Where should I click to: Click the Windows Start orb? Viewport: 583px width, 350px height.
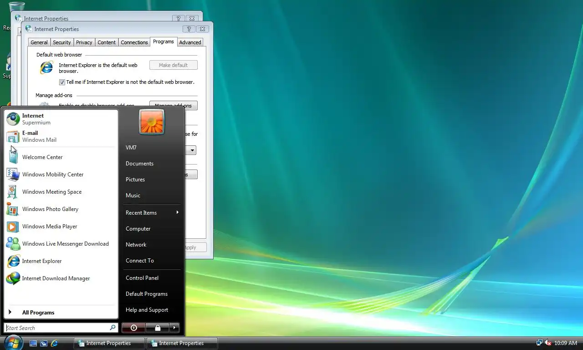pos(13,343)
